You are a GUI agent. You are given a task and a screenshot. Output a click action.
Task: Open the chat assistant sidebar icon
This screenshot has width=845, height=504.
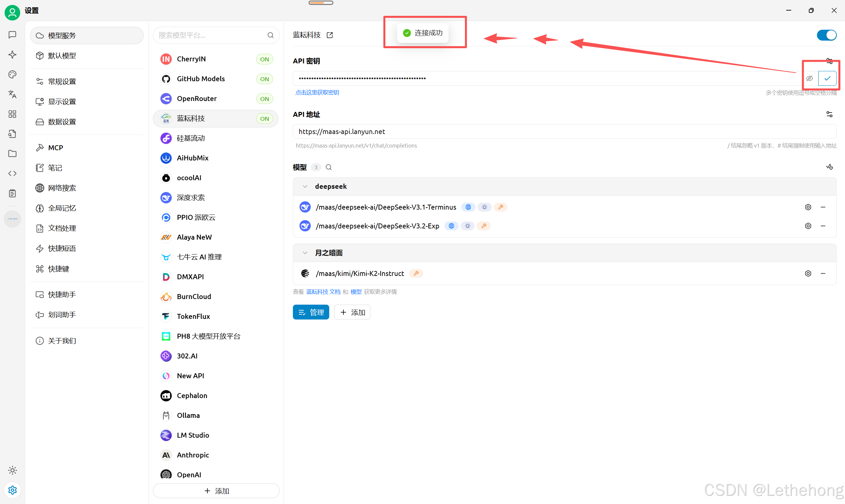12,35
